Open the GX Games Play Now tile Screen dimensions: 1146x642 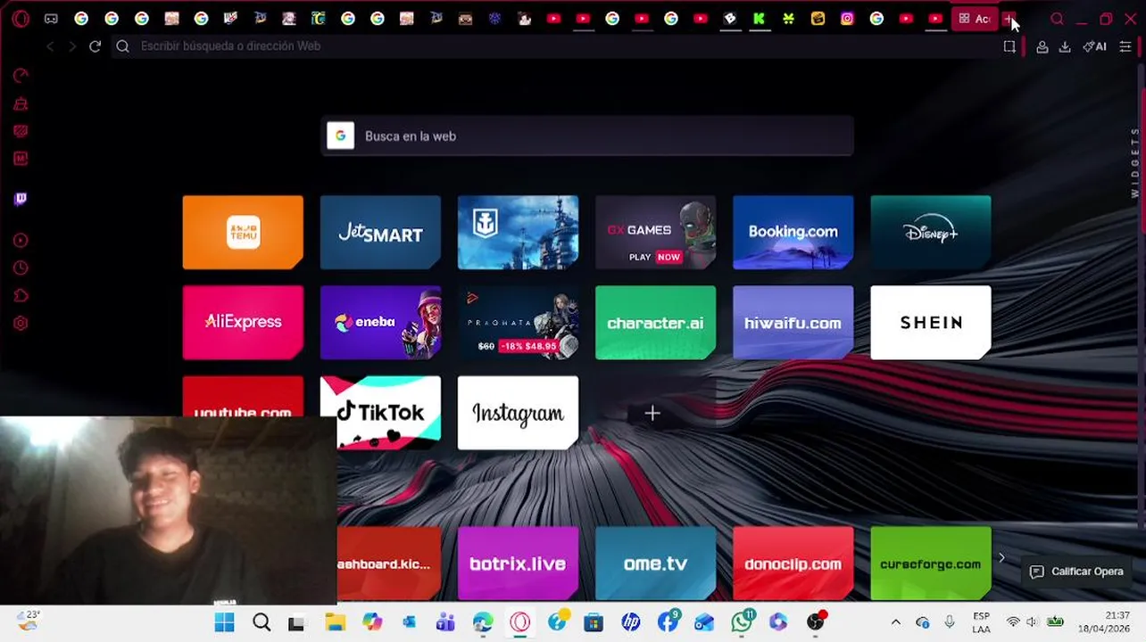[655, 232]
